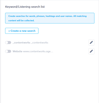Click the _contentworks toggle knob
Viewport: 99px width, 103px height.
[7, 42]
